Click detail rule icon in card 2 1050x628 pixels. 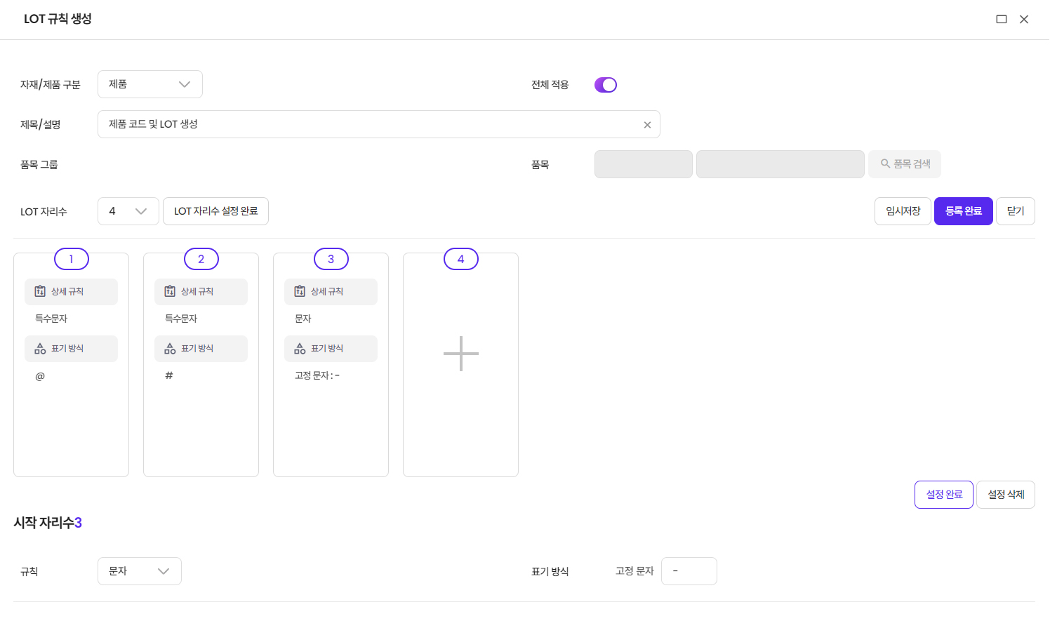tap(170, 291)
